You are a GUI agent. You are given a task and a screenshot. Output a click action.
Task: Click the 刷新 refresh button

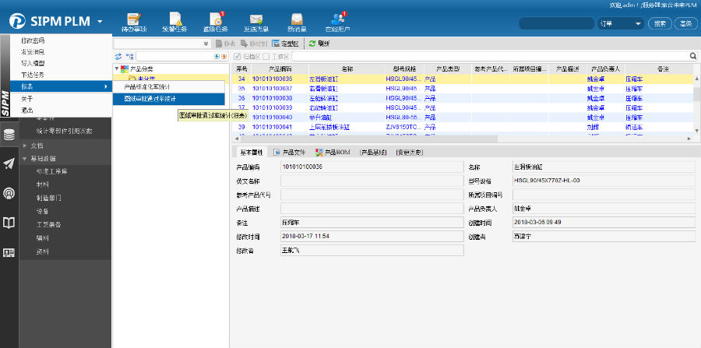pos(319,44)
